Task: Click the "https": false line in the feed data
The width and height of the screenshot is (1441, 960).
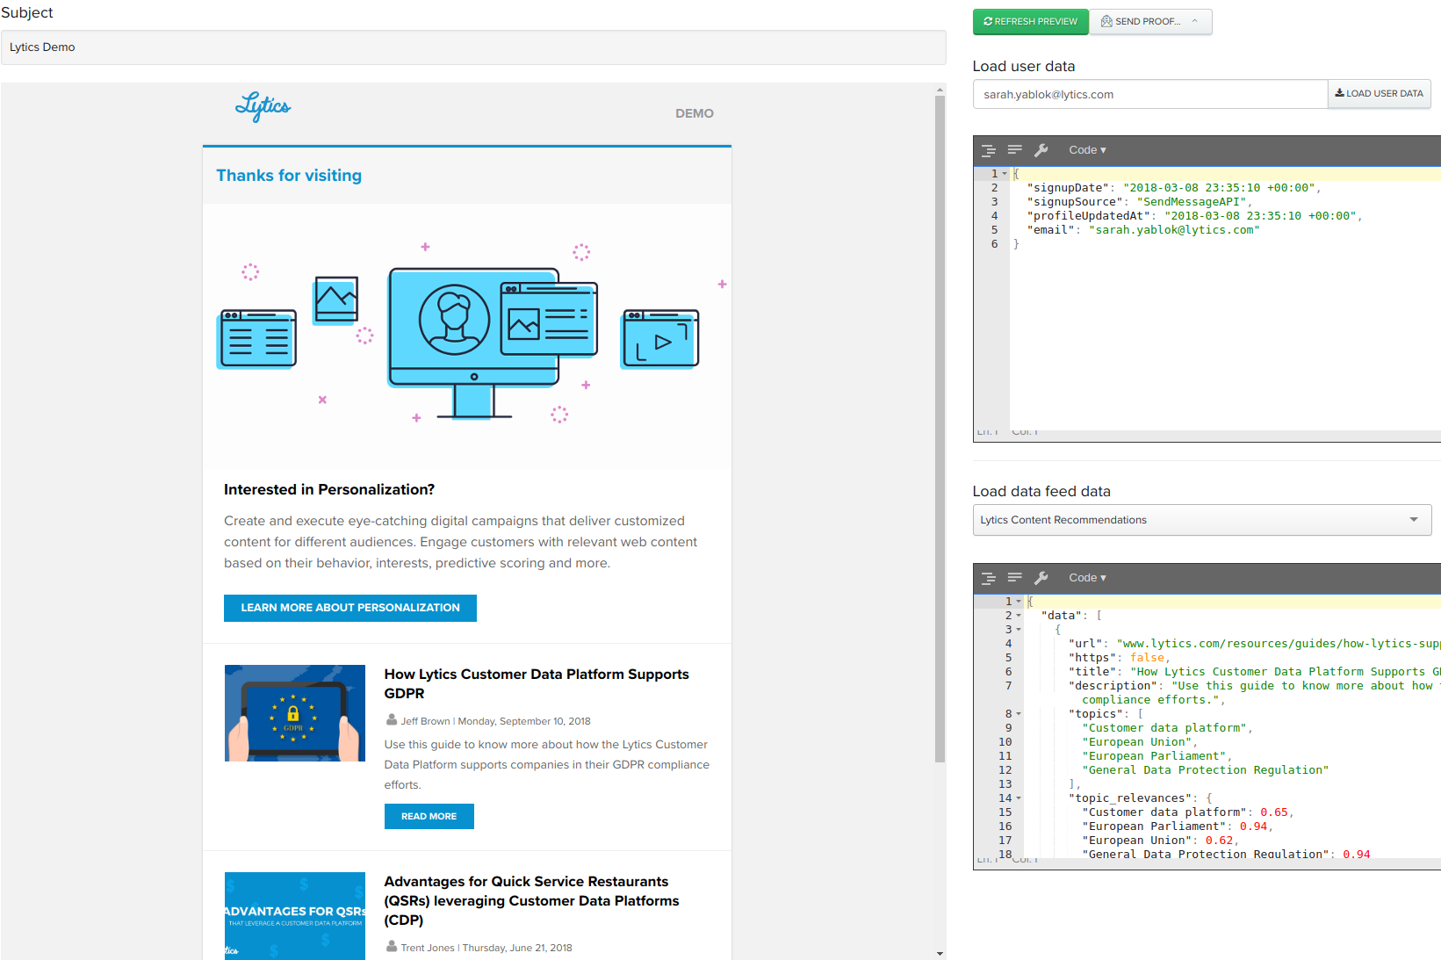Action: pos(1119,658)
